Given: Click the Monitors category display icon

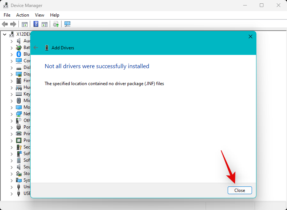Looking at the screenshot, I should click(19, 107).
